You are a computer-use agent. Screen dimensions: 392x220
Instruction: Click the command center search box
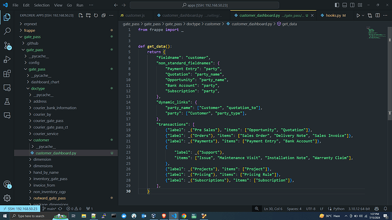coord(205,5)
